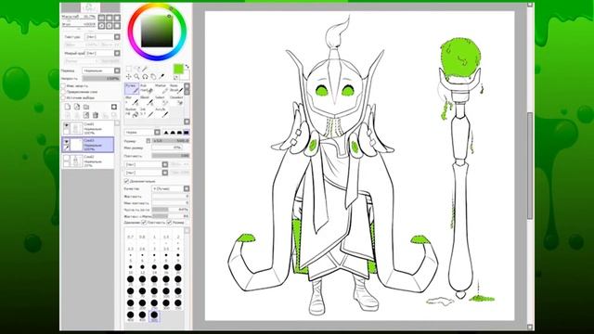Click the reset rotation view button
Image resolution: width=594 pixels, height=334 pixels.
pos(117,26)
